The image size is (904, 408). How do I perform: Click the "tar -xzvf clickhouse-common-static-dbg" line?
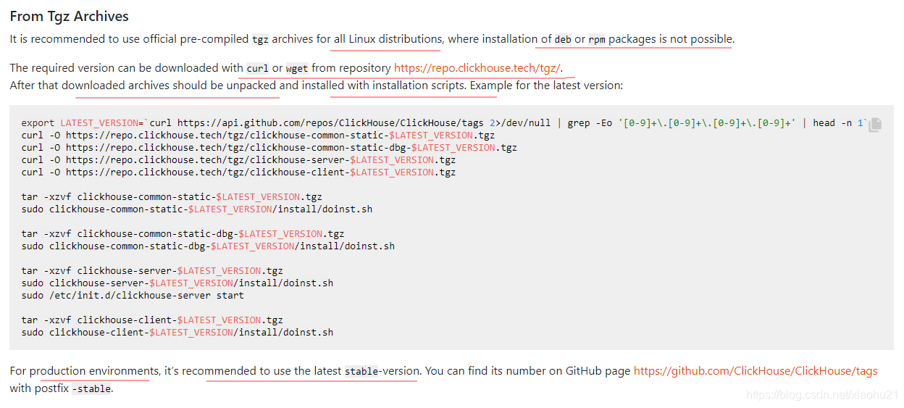(x=183, y=234)
